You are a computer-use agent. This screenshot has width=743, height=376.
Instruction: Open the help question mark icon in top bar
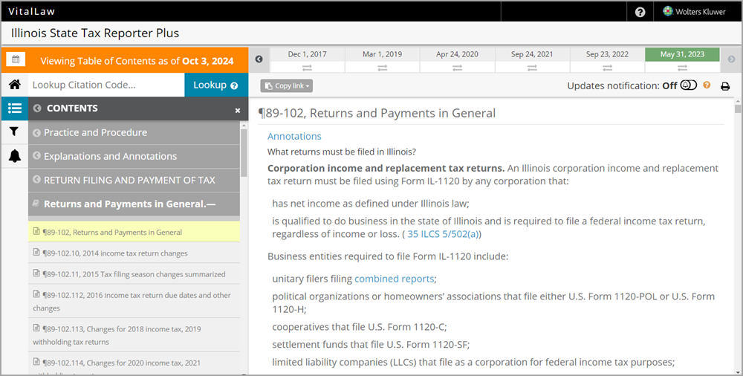(640, 13)
